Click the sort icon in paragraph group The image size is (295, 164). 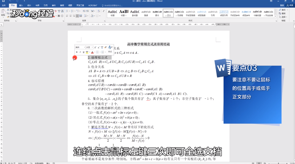[99, 11]
